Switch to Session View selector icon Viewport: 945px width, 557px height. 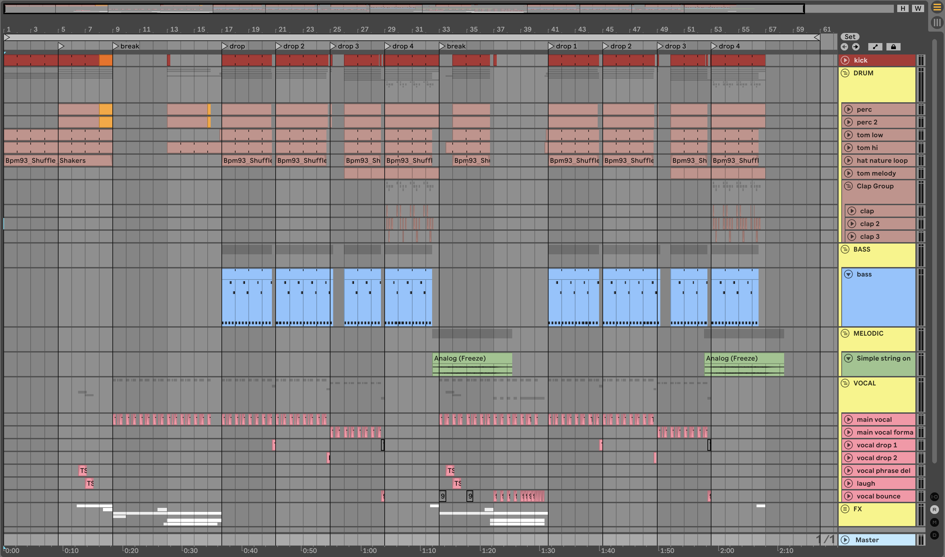(x=937, y=23)
